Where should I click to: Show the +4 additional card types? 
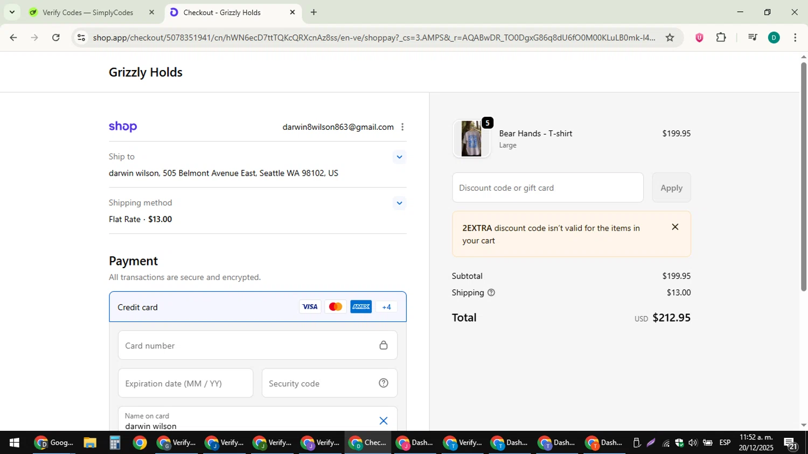coord(386,307)
